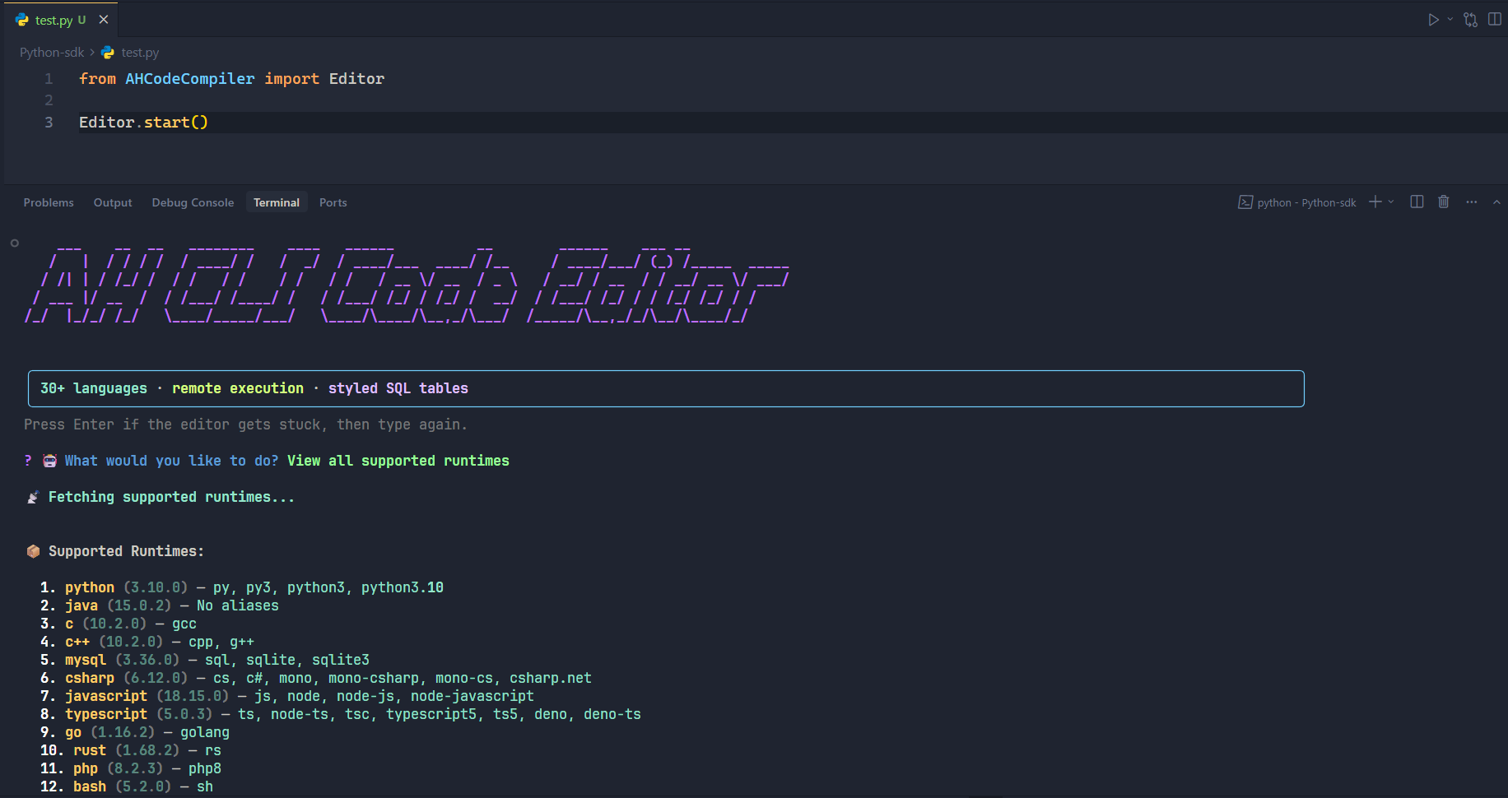This screenshot has width=1508, height=798.
Task: Click line number 1 in gutter
Action: [49, 79]
